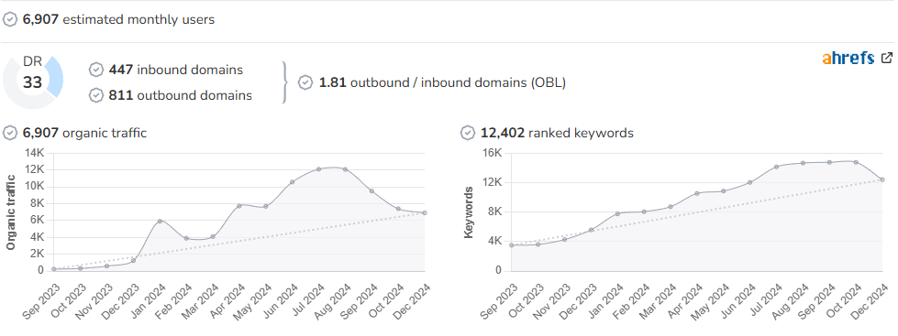Screen dimensions: 898x336
Task: Click the DR 33 donut gauge
Action: tap(33, 81)
